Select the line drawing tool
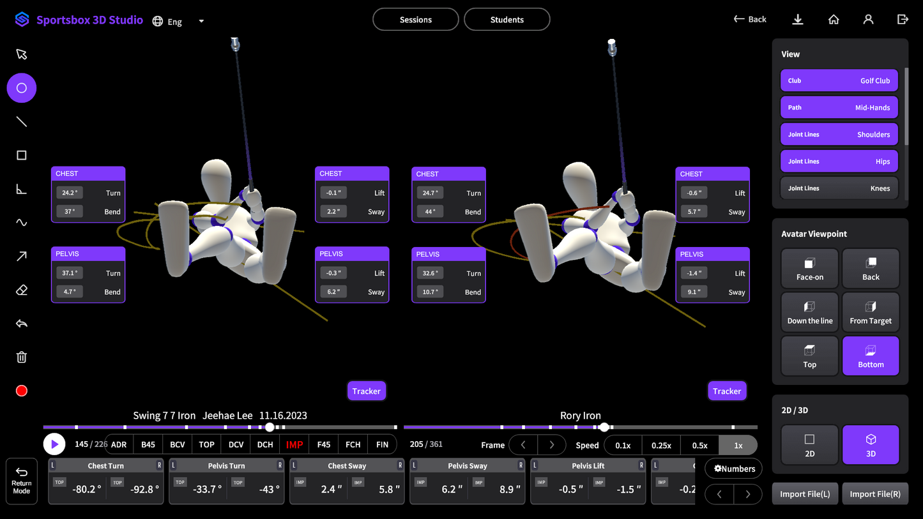923x519 pixels. coord(22,122)
